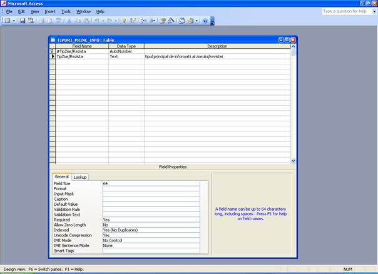Click the Indexed property field
The height and width of the screenshot is (274, 378).
pyautogui.click(x=150, y=230)
